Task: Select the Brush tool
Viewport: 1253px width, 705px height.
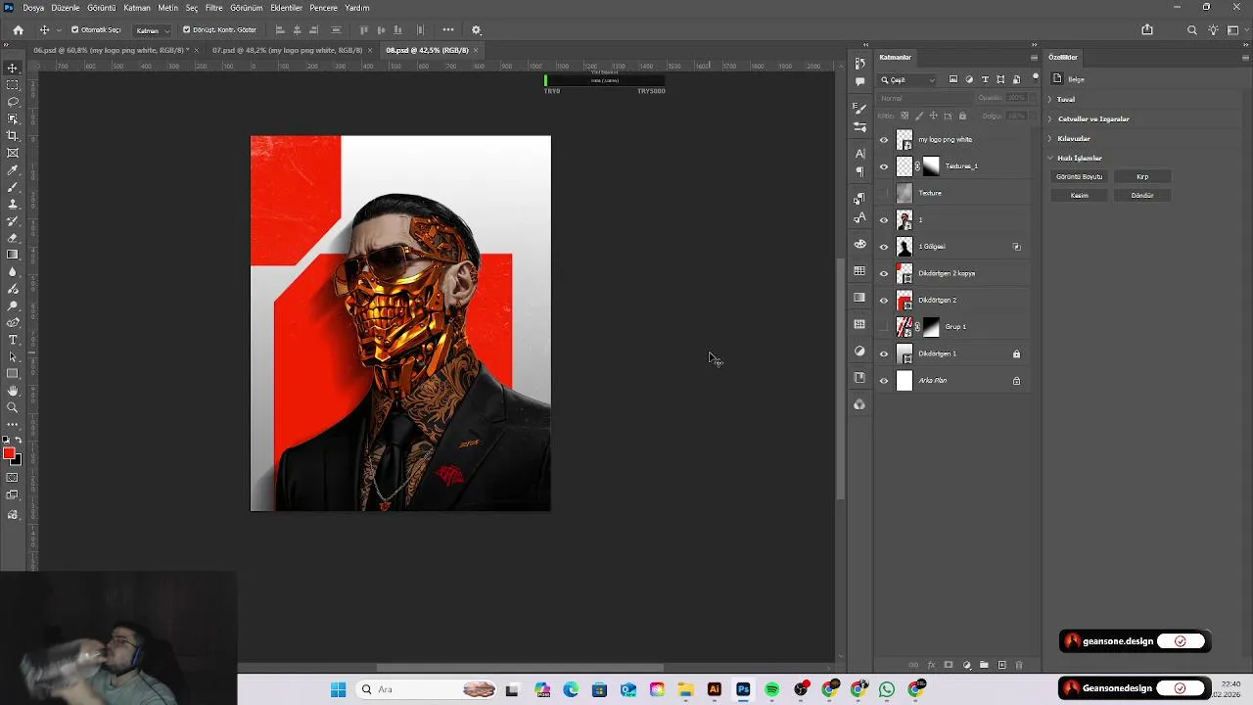Action: point(13,187)
